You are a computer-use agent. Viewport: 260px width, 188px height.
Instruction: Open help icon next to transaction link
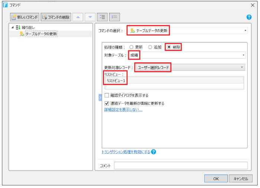(x=153, y=152)
